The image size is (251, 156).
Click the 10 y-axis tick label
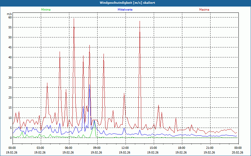[x=10, y=118]
